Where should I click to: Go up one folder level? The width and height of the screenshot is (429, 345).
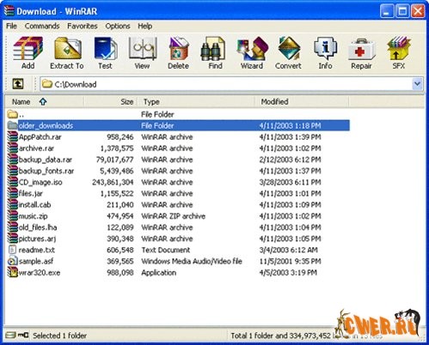pyautogui.click(x=18, y=84)
